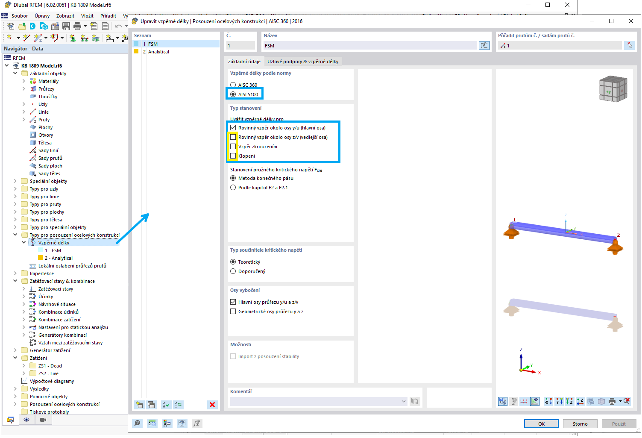The width and height of the screenshot is (642, 438).
Task: Select all items in the list
Action: 166,405
